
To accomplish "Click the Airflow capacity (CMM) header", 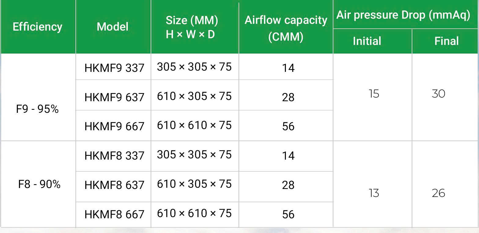I will click(286, 28).
